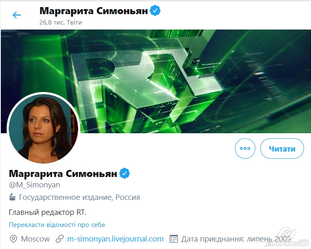Click the Moscow location text
This screenshot has height=249, width=311.
(x=35, y=239)
